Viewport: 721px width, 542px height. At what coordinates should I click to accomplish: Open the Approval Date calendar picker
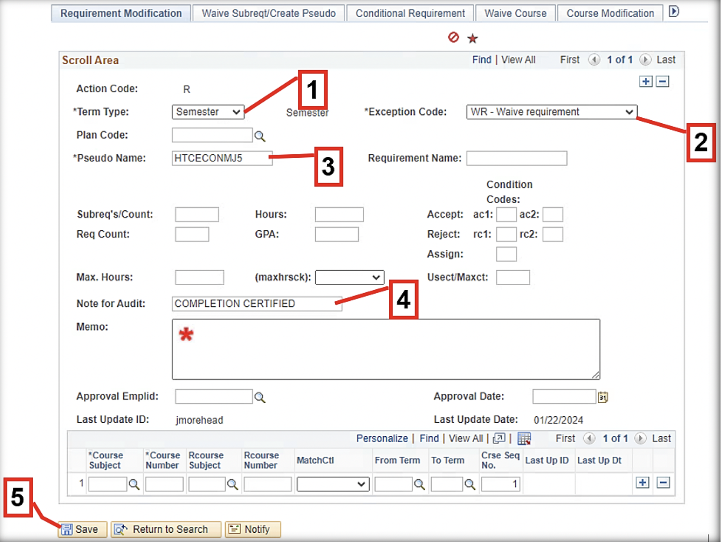pyautogui.click(x=603, y=397)
